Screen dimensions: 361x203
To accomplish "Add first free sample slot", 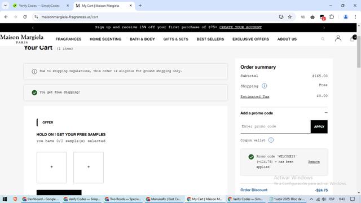I will [x=51, y=167].
